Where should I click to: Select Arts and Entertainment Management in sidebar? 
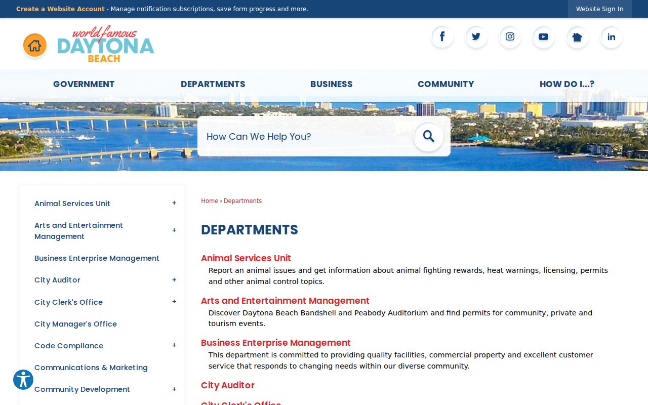pos(78,231)
